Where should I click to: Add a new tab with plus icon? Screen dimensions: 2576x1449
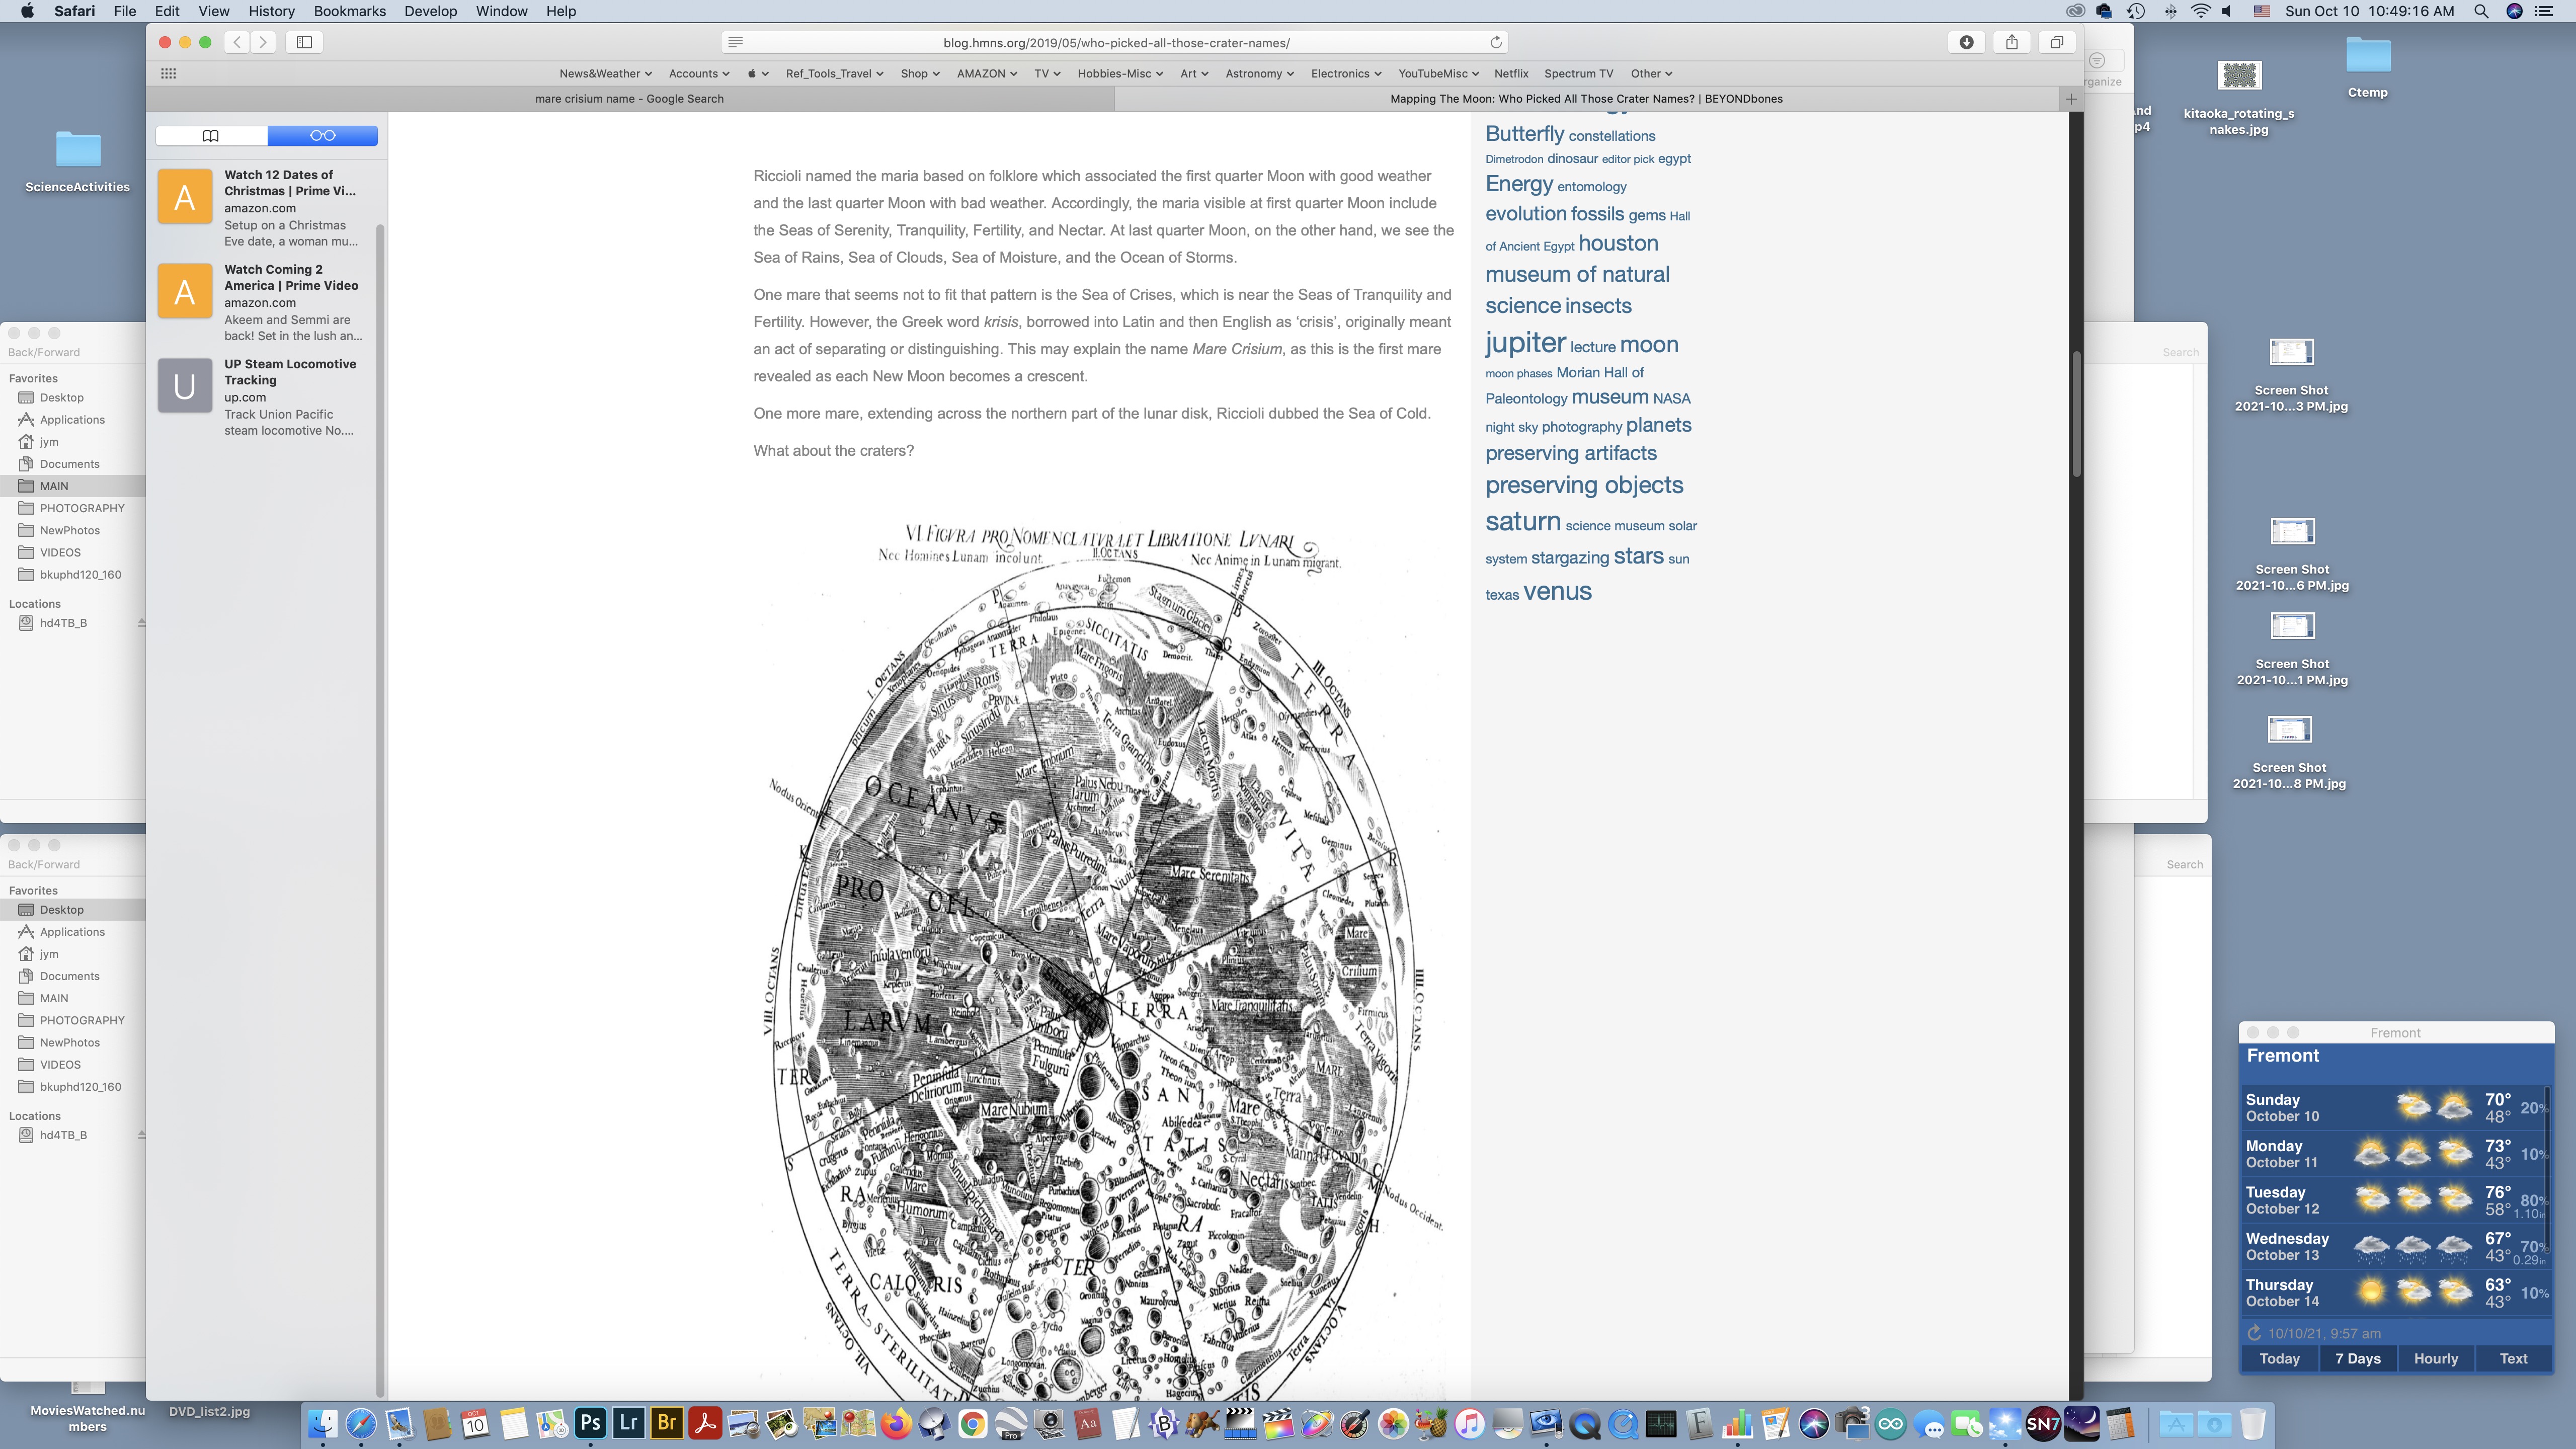tap(2071, 99)
